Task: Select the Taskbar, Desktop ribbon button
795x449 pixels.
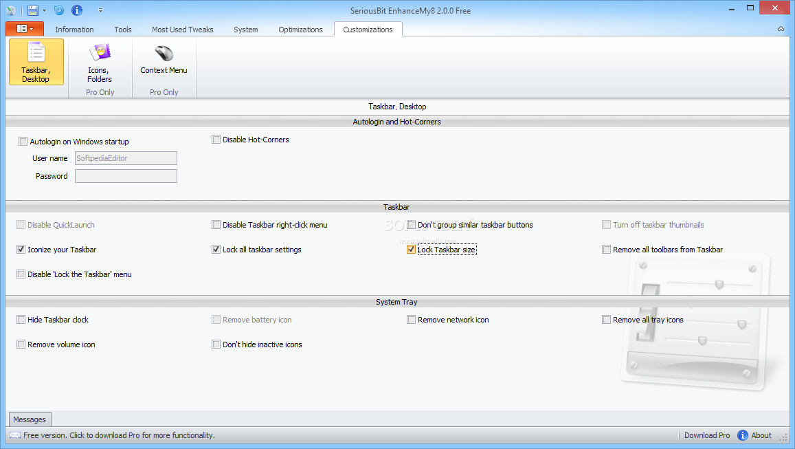Action: point(36,62)
